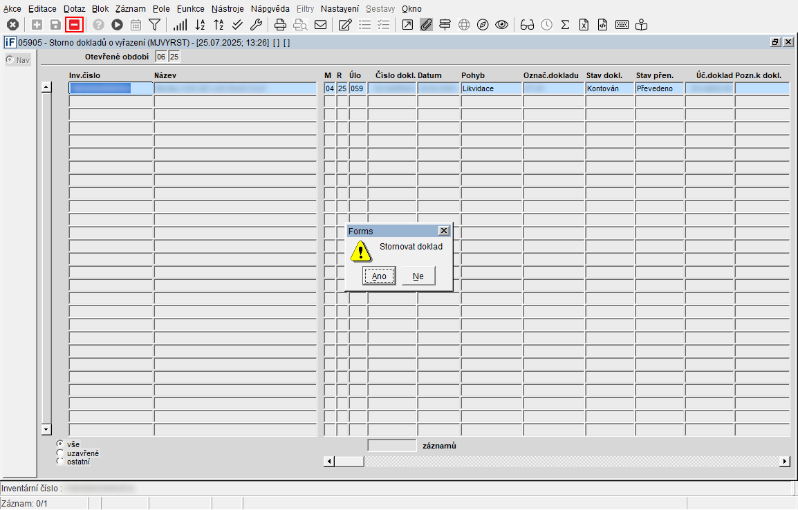Click the filter funnel icon
The width and height of the screenshot is (798, 510).
[154, 25]
